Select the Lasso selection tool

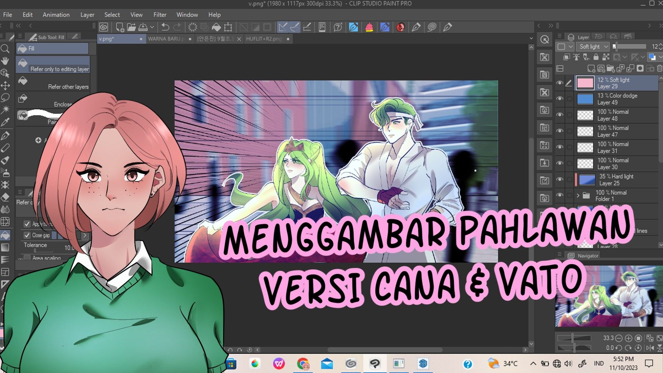5,98
